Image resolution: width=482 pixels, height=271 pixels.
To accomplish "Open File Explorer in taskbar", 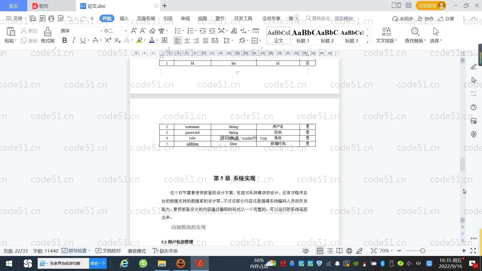I will (x=162, y=263).
